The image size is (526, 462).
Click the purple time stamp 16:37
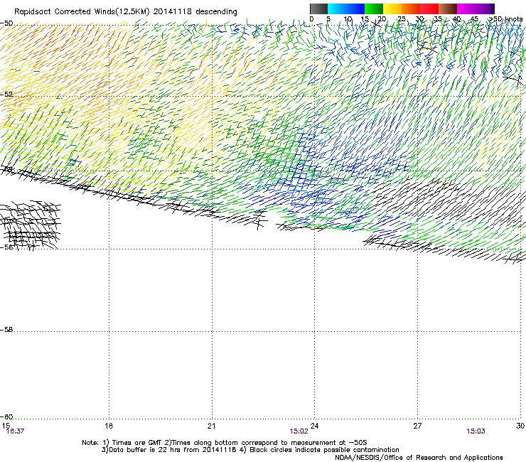coord(15,431)
